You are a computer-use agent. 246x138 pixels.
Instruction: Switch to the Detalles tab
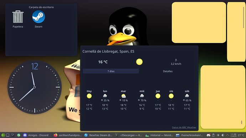tap(168, 71)
